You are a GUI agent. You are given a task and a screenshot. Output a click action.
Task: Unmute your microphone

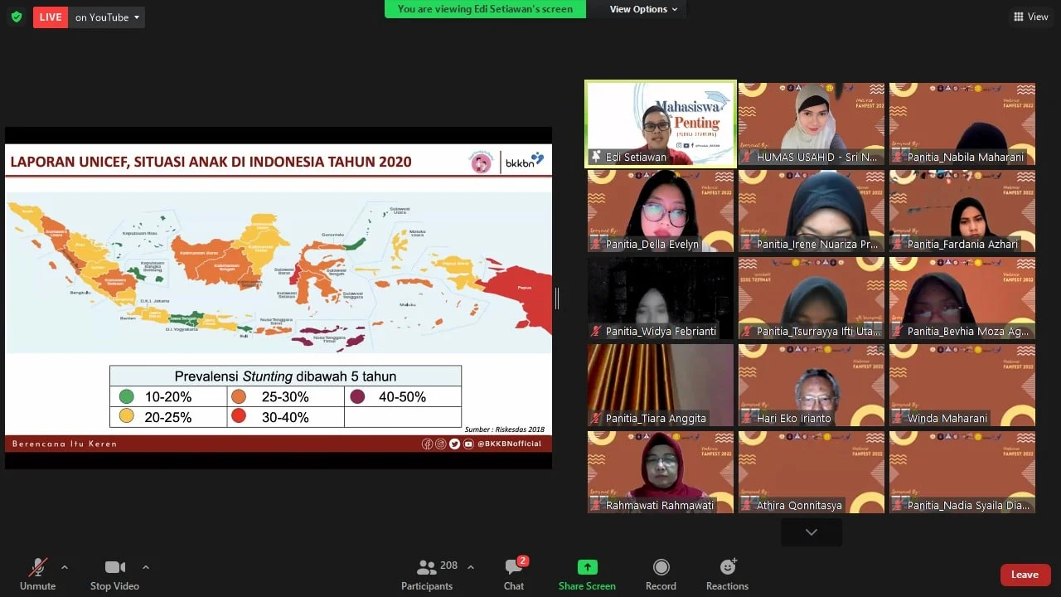37,574
